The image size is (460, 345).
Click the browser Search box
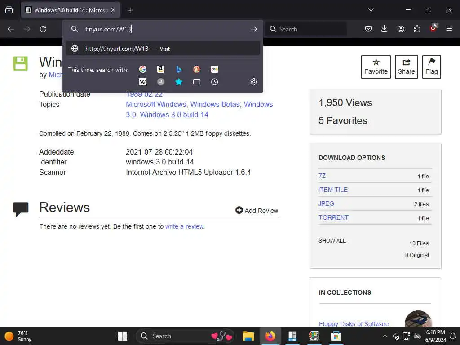tap(306, 29)
